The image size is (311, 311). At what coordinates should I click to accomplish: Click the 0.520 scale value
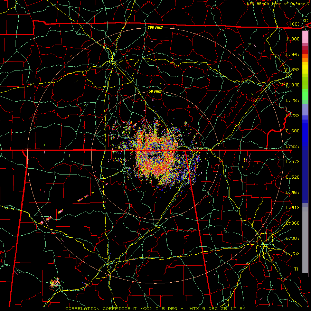click(293, 177)
